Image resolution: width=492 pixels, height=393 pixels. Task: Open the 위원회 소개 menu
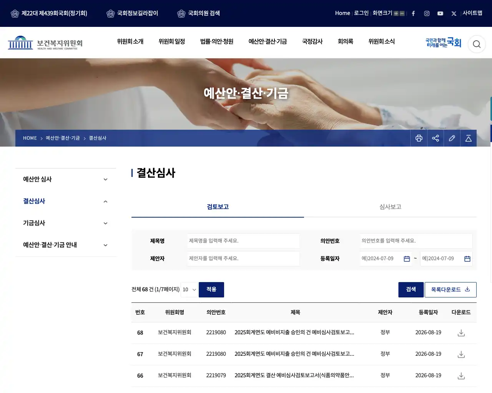pyautogui.click(x=130, y=41)
